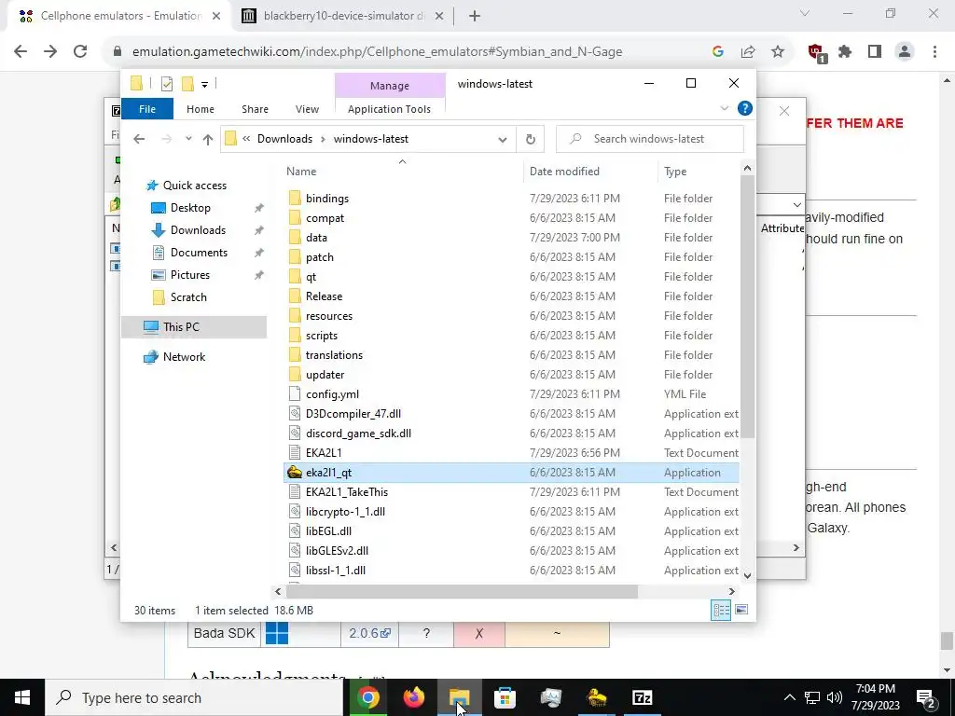
Task: Expand the arrow between Downloads and windows-latest
Action: 323,139
